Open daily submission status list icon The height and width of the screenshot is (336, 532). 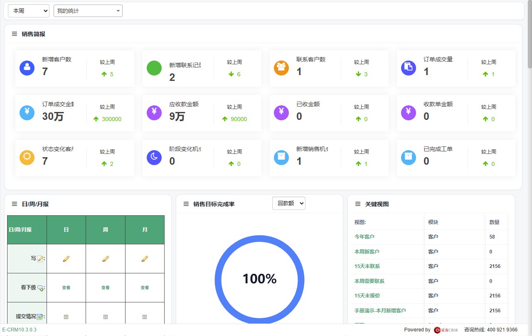click(66, 317)
